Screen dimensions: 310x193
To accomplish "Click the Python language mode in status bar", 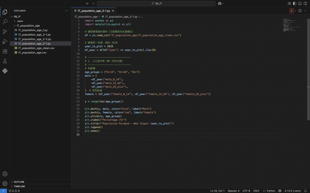I will click(269, 191).
